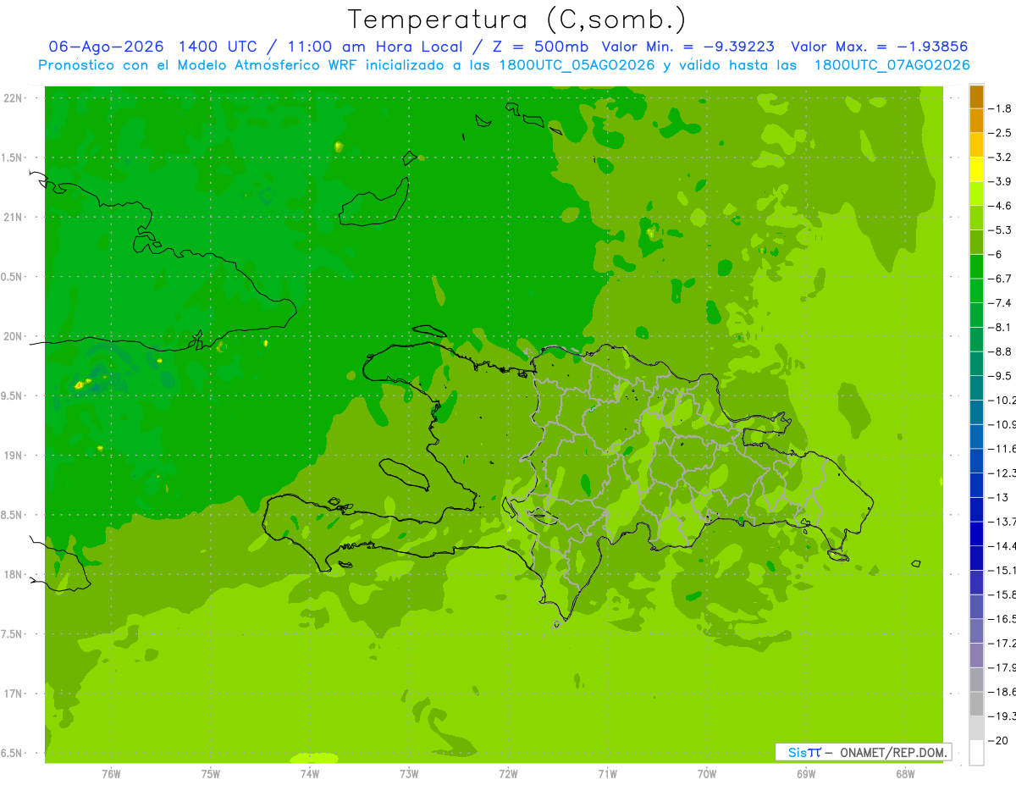Click 'Valor Min. = -9.39223' text

[x=687, y=47]
